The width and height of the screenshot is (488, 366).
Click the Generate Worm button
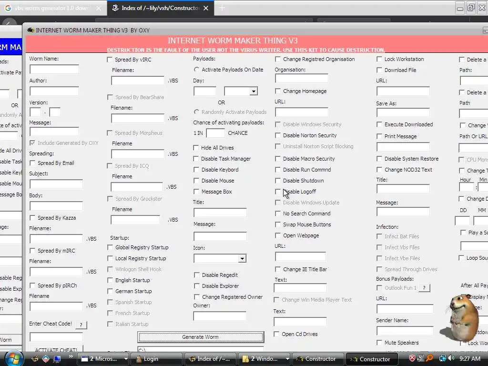tap(201, 337)
